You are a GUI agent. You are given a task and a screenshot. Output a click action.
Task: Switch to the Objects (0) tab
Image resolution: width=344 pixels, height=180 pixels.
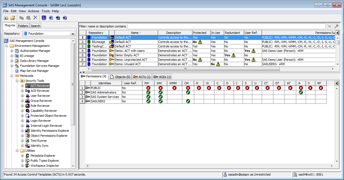point(120,77)
